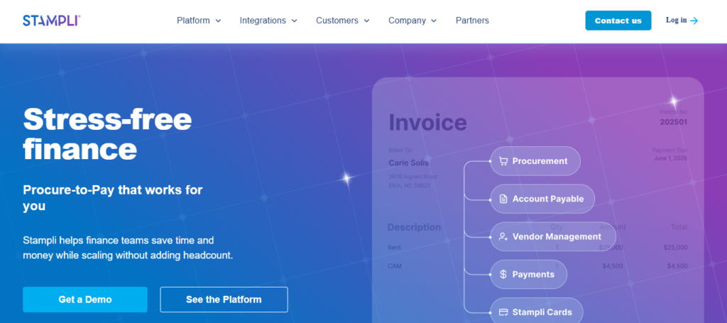The image size is (727, 323).
Task: Expand the Platform menu chevron
Action: 218,21
